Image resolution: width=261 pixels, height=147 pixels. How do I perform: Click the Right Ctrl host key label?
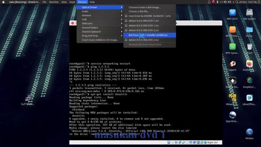tap(212, 143)
